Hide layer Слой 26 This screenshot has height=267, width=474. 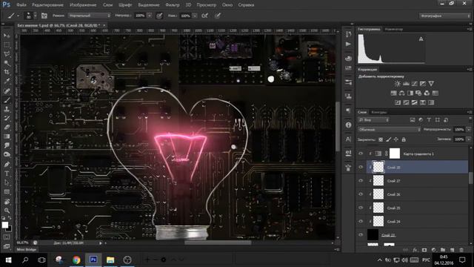pyautogui.click(x=361, y=194)
